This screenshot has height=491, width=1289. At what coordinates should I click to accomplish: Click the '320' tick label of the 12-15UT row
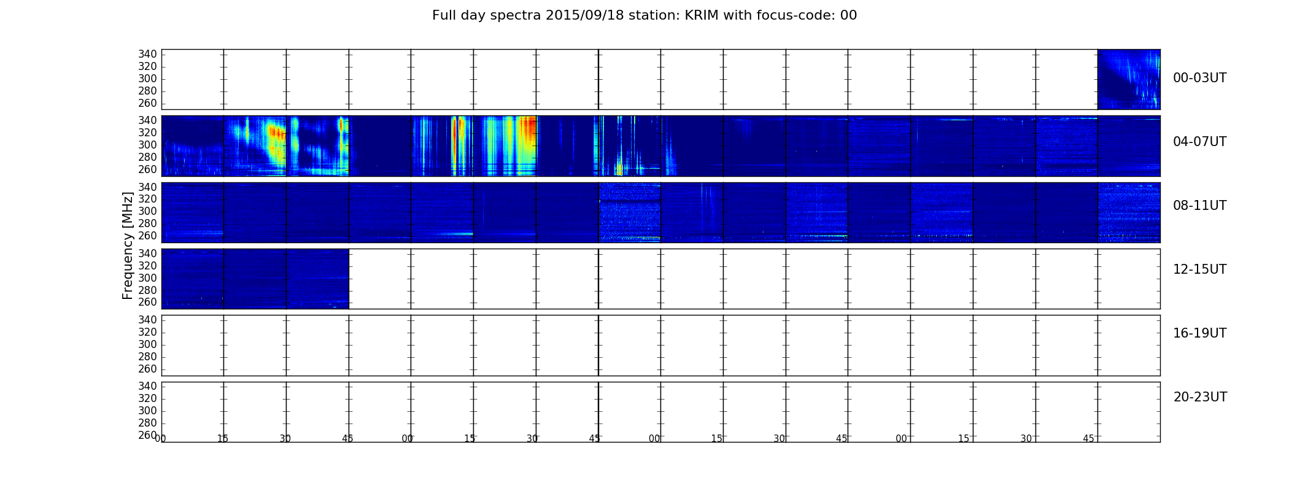147,266
